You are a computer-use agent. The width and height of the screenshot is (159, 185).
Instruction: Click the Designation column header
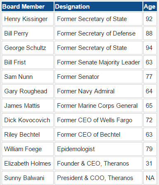pos(98,7)
